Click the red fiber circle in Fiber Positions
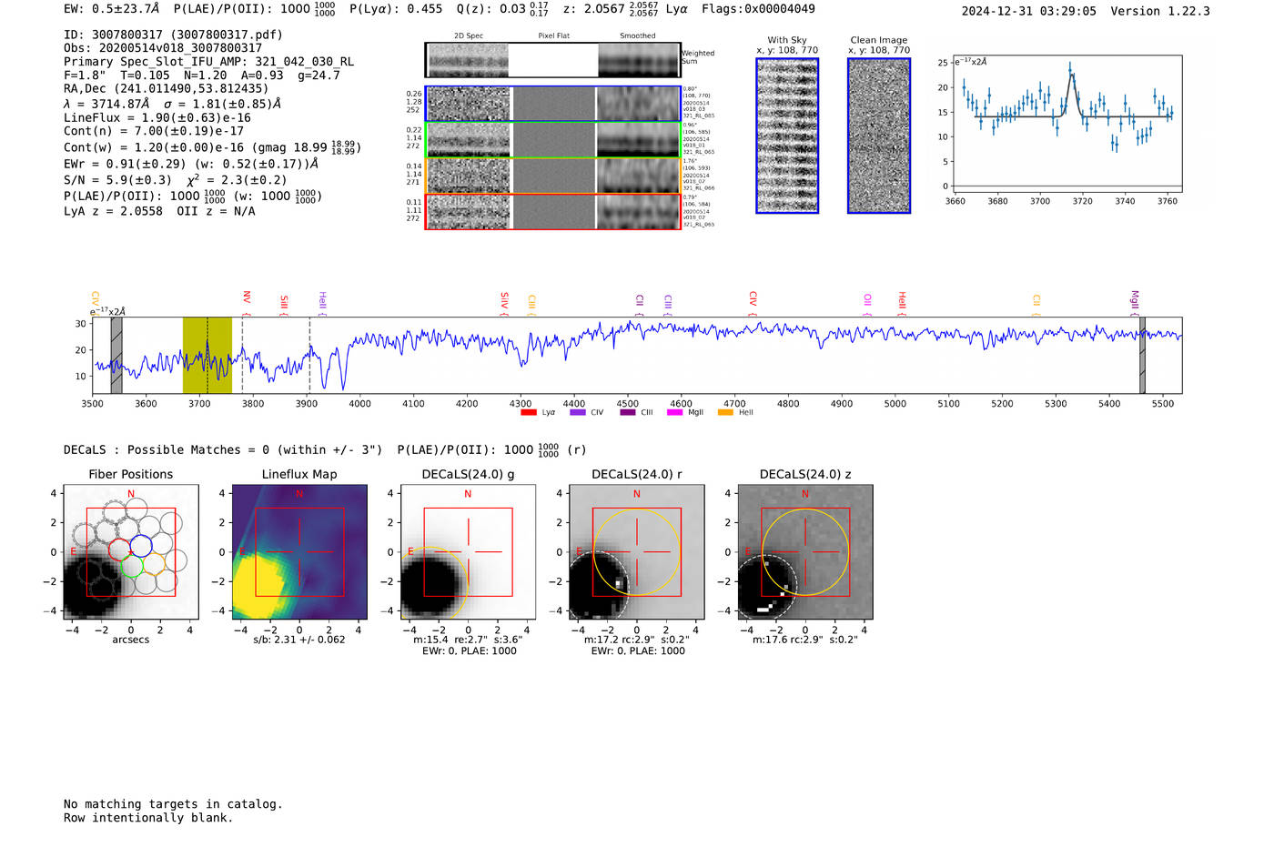 point(119,549)
